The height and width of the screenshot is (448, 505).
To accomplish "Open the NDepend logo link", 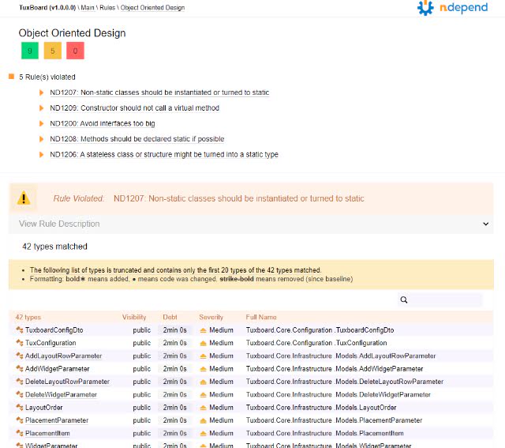I will pos(452,7).
